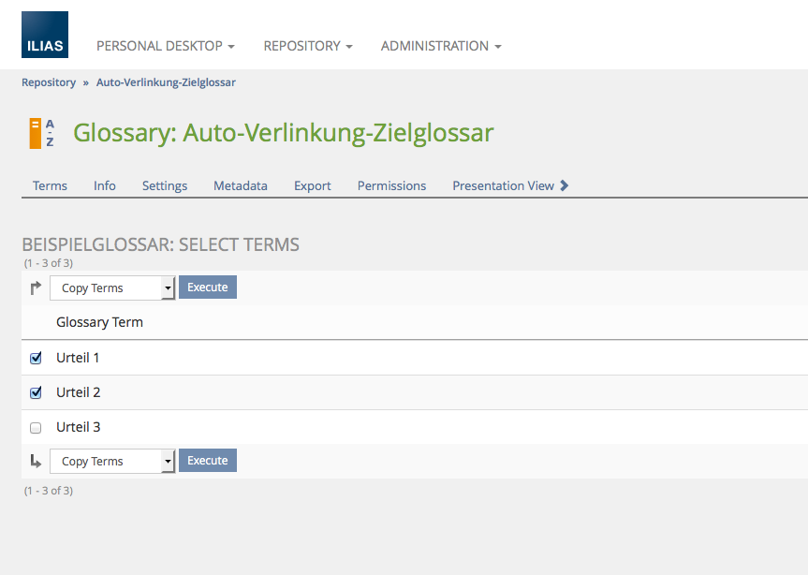Open the Repository menu
This screenshot has width=808, height=575.
[x=308, y=46]
